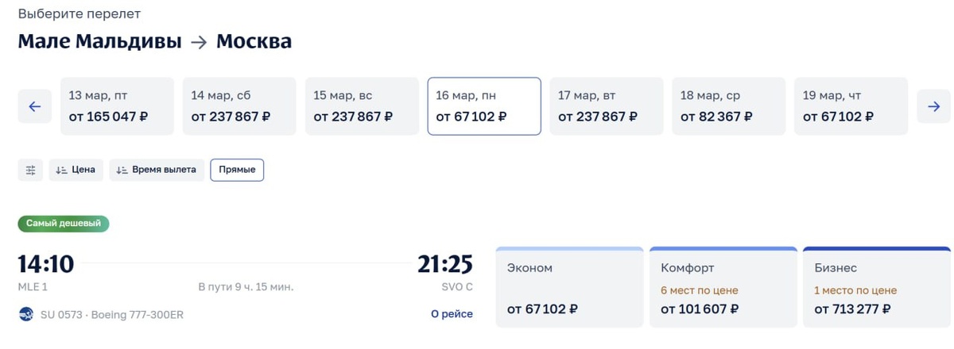The height and width of the screenshot is (349, 954).
Task: Select the 13 мар, пт date tab
Action: tap(117, 106)
